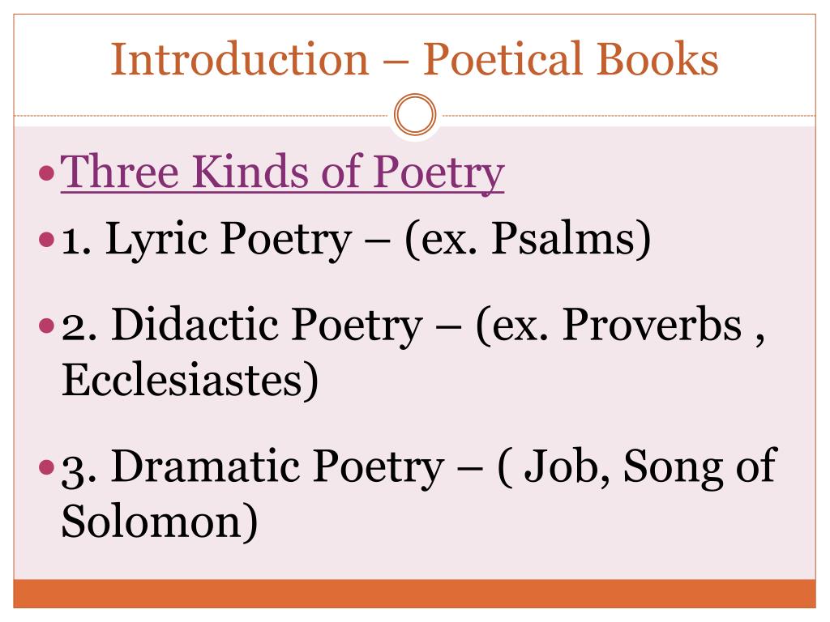Click the bullet dot before Three Kinds of Poetry

tap(47, 173)
